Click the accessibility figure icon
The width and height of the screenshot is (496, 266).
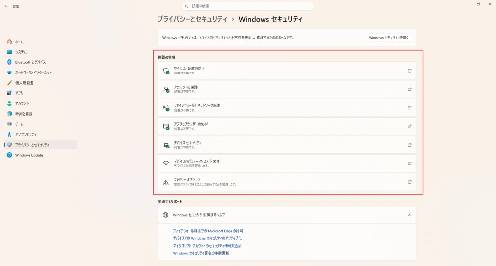[9, 134]
